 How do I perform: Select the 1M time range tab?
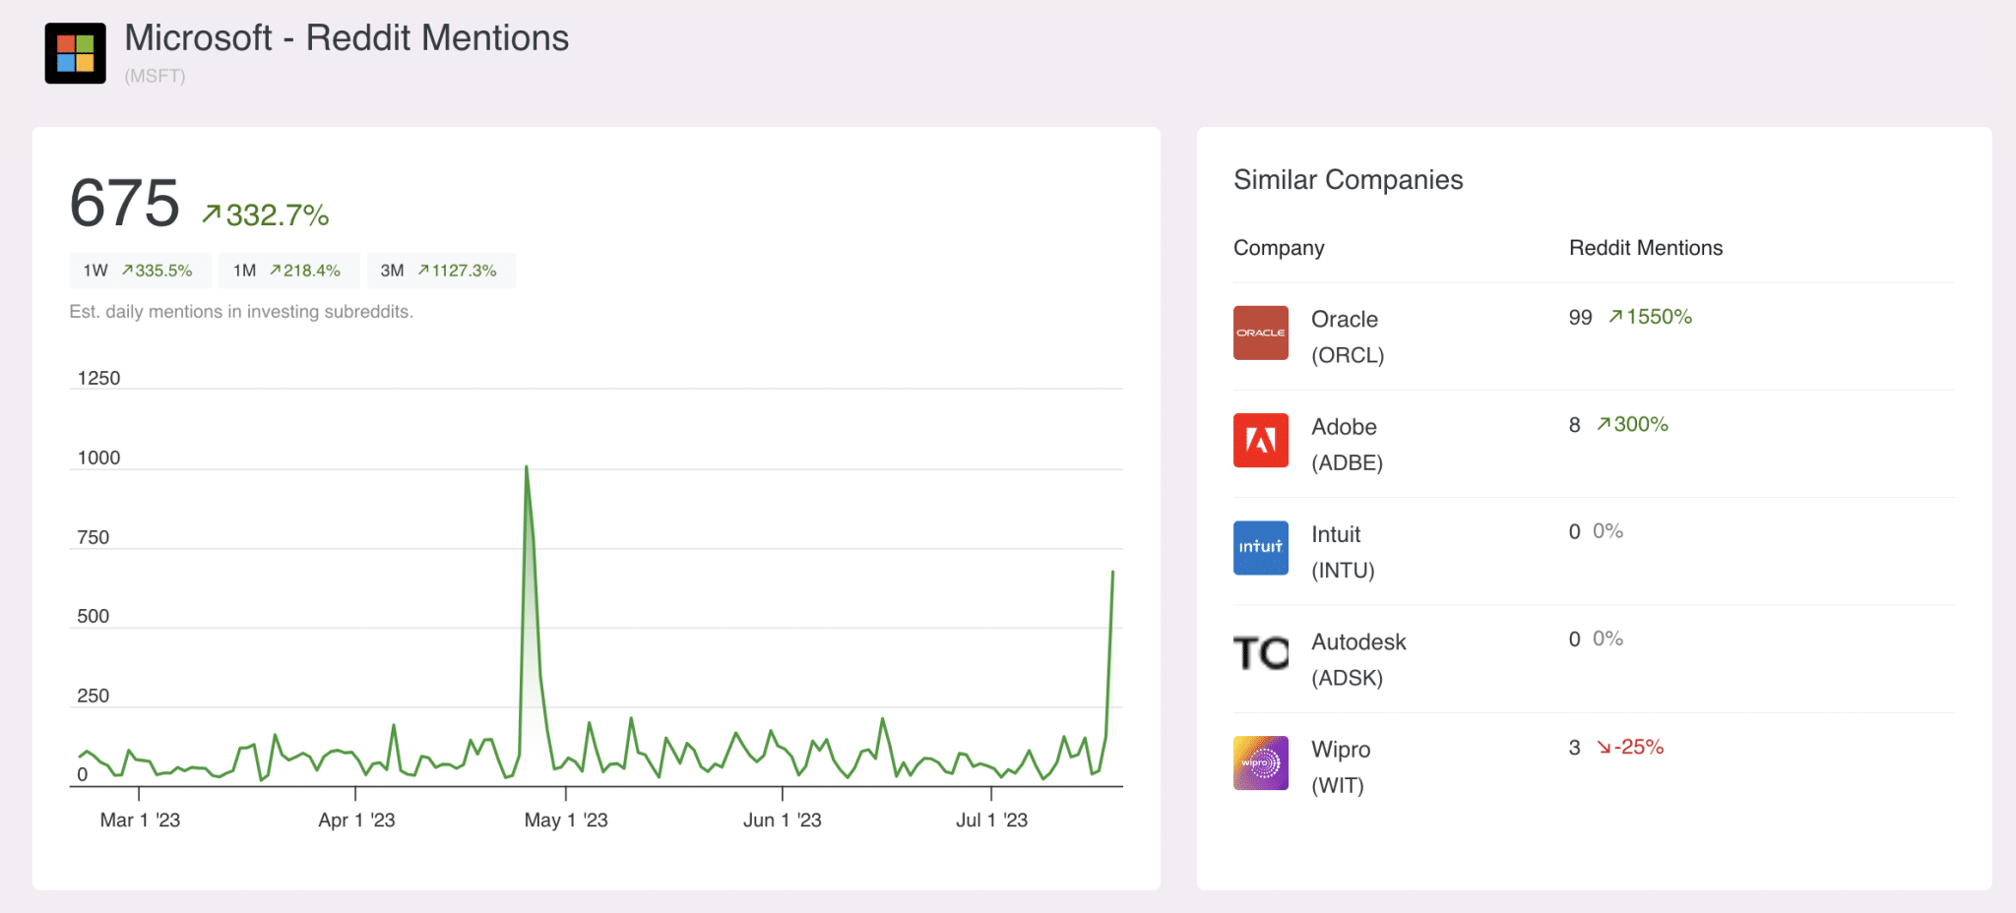pyautogui.click(x=287, y=271)
